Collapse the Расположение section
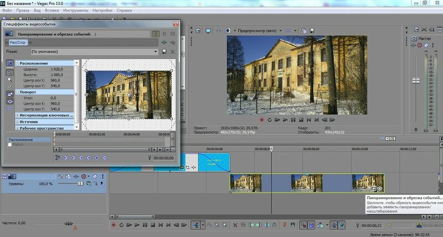Screen dimensions: 443x237 coord(18,64)
